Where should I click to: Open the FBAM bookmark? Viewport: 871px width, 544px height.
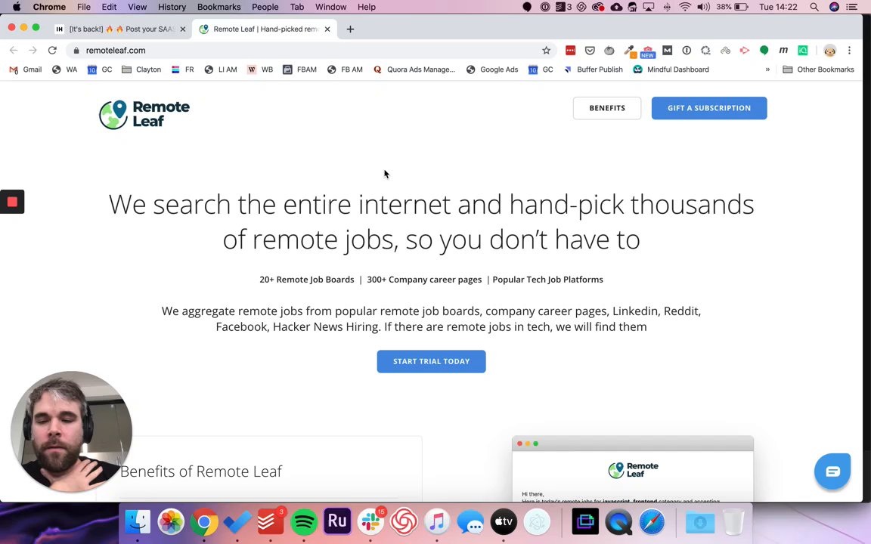[300, 70]
